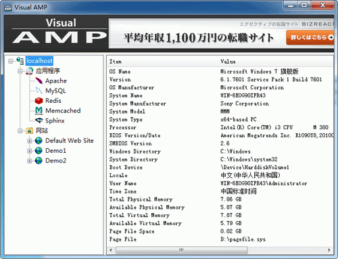Click the OS Manufacturer row

[x=220, y=87]
